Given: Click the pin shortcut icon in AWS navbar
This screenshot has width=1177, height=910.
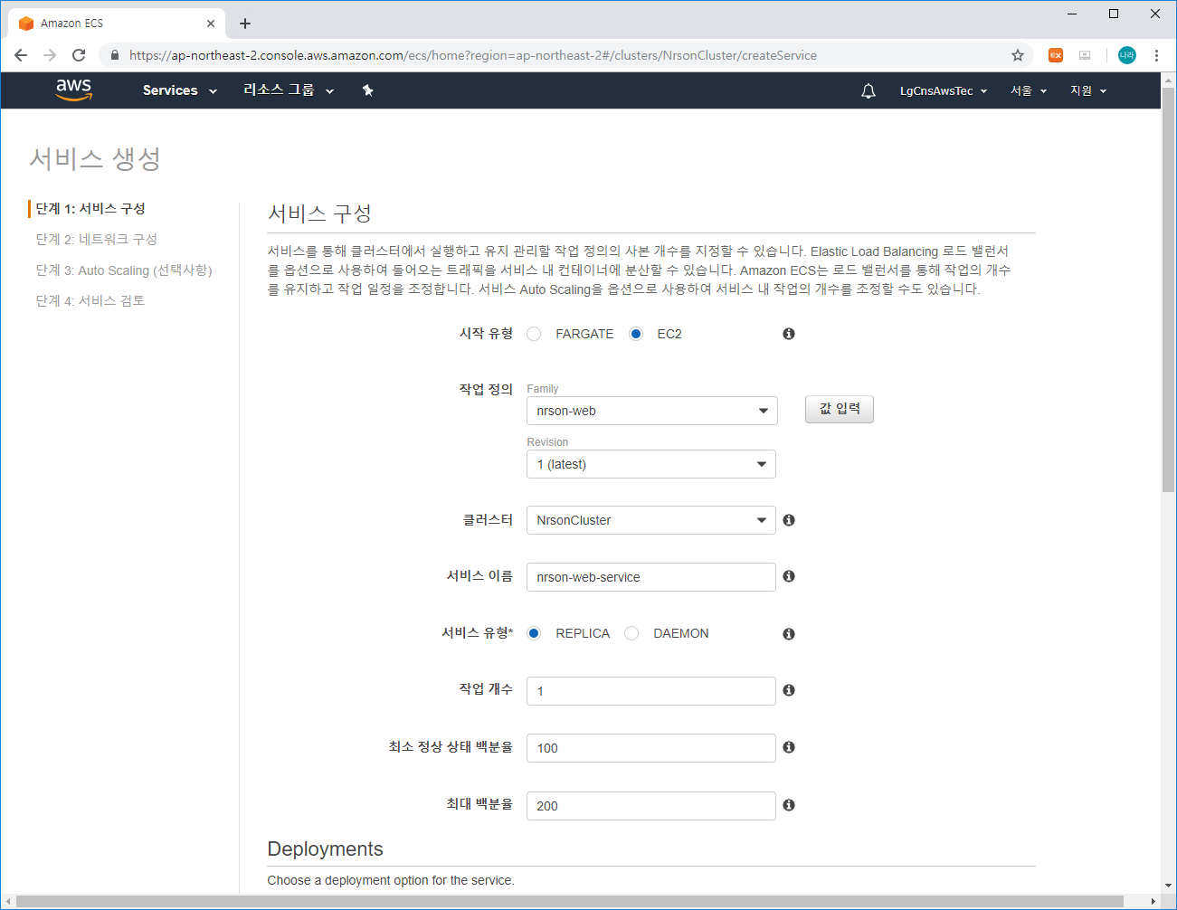Looking at the screenshot, I should coord(367,90).
